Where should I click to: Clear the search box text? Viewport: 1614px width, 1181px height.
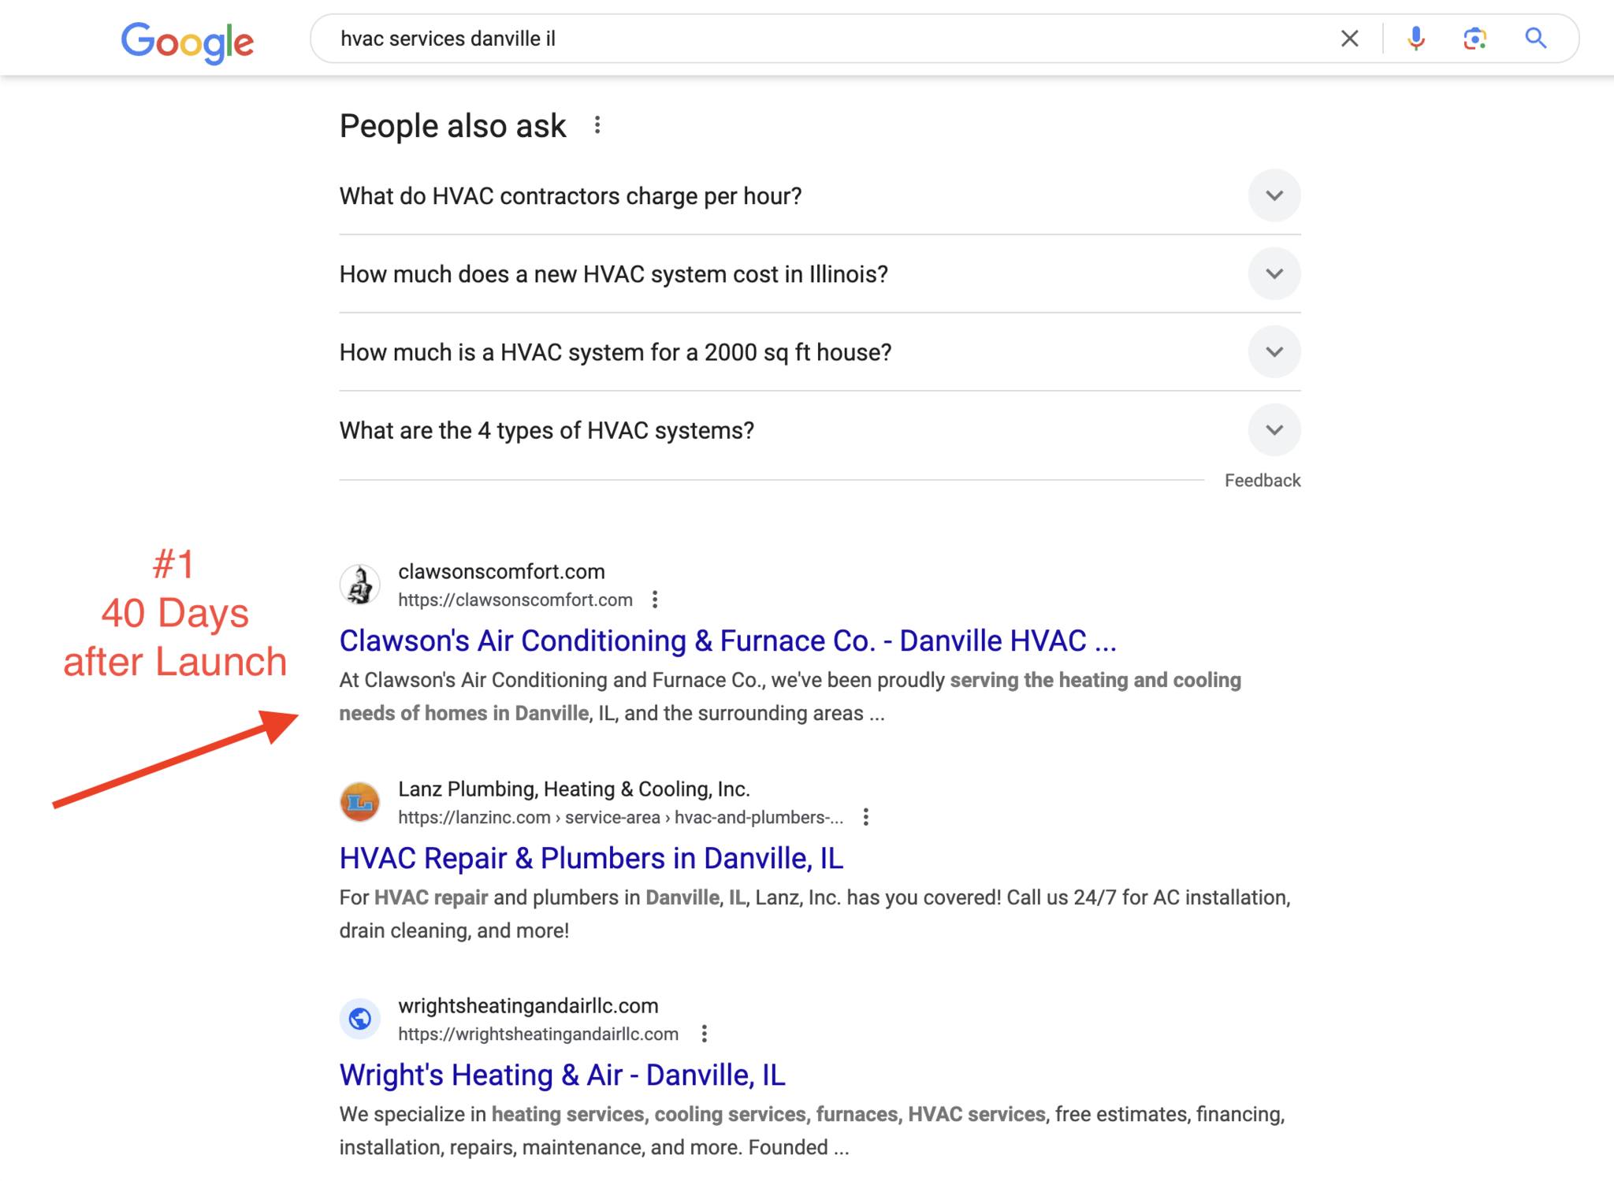click(x=1349, y=39)
